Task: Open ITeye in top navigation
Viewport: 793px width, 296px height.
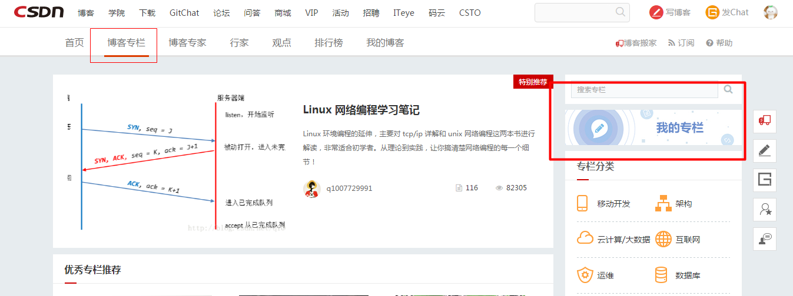Action: click(404, 12)
